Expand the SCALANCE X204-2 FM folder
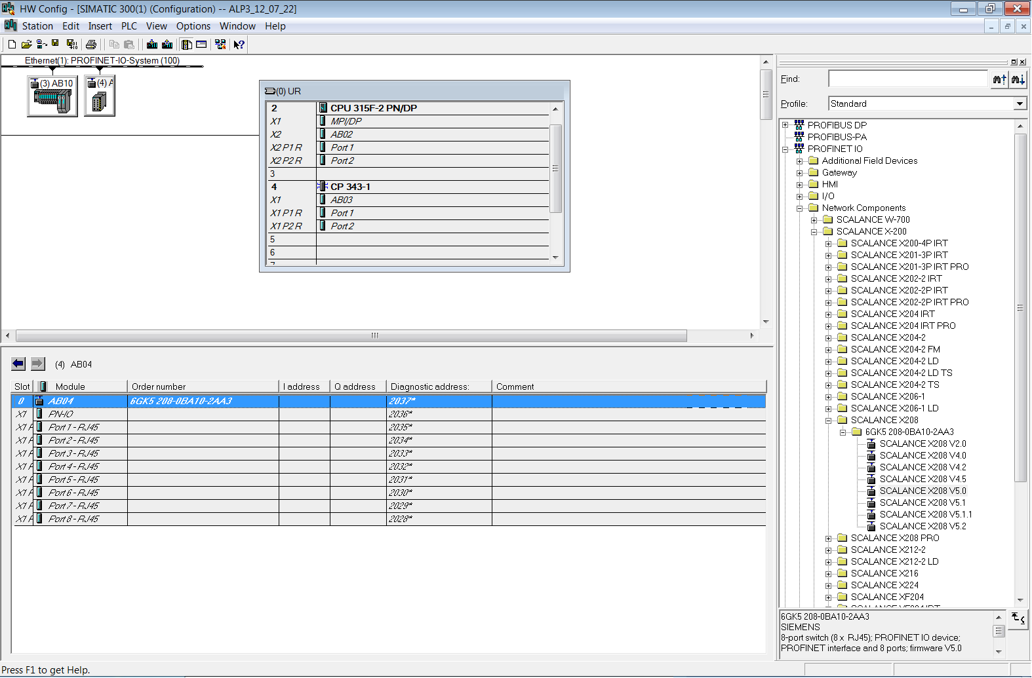This screenshot has height=678, width=1032. pyautogui.click(x=829, y=350)
